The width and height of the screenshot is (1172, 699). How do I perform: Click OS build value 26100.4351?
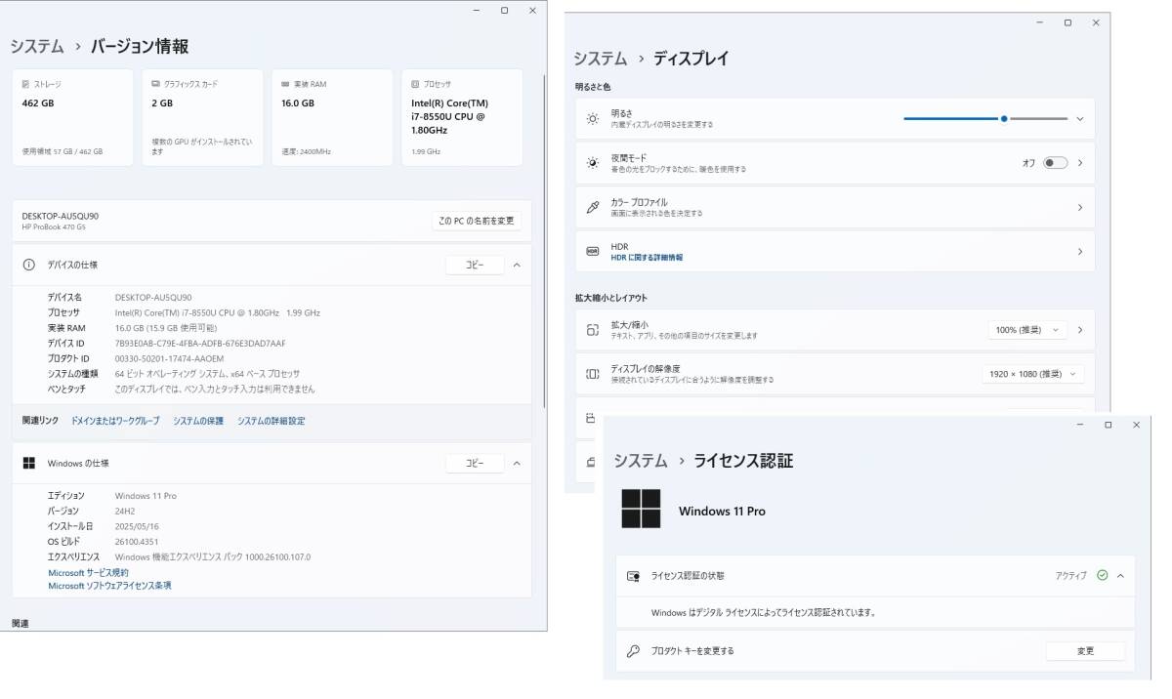[x=137, y=541]
